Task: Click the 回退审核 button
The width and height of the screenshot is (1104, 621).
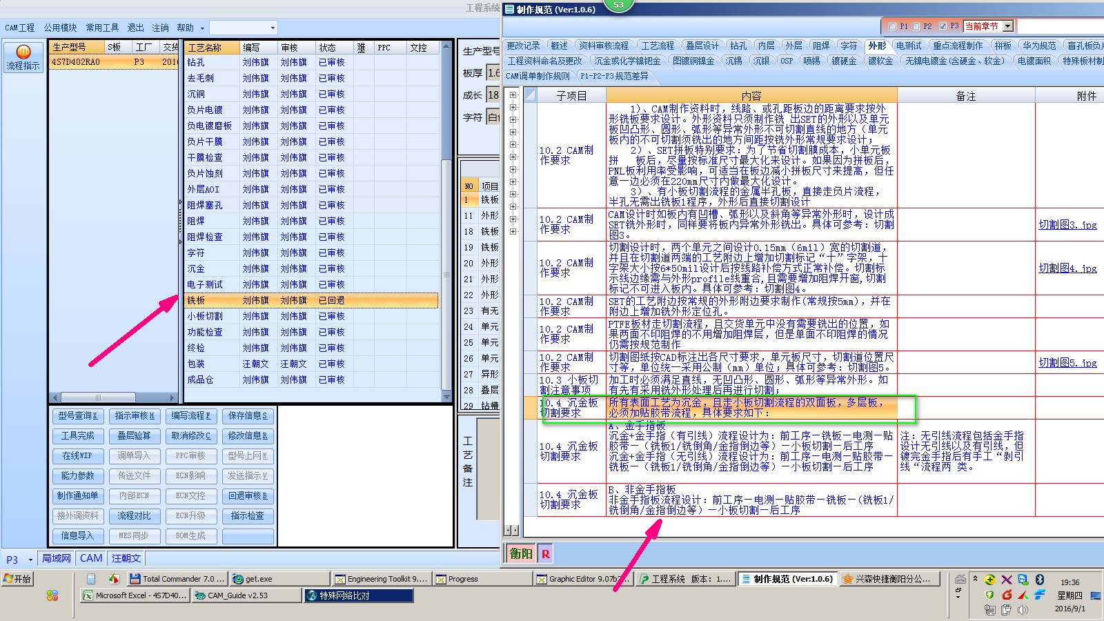Action: point(248,496)
